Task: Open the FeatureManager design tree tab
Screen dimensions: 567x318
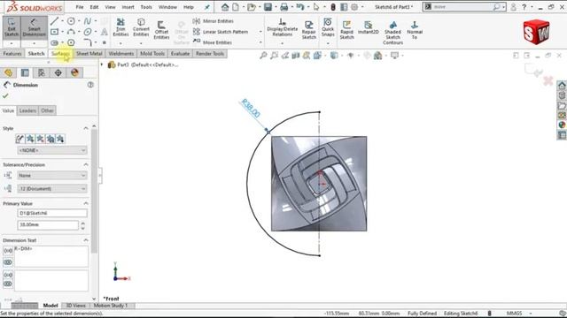Action: coord(8,72)
